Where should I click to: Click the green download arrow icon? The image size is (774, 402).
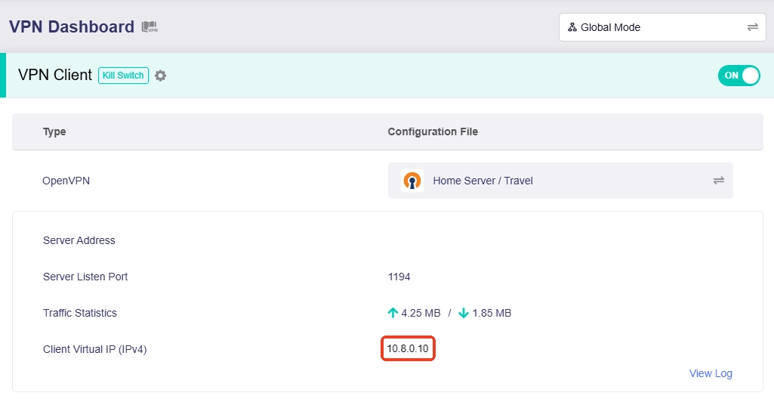pos(464,313)
